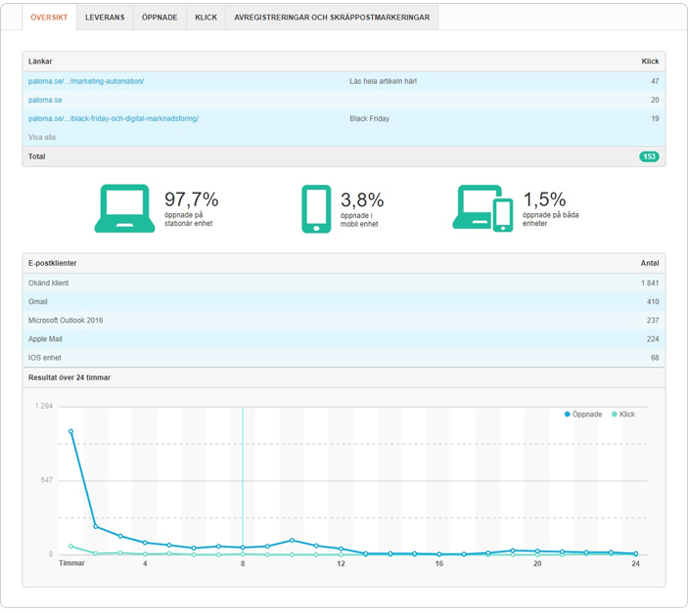Select the Gmail row
Viewport: 688px width, 614px height.
pyautogui.click(x=344, y=302)
